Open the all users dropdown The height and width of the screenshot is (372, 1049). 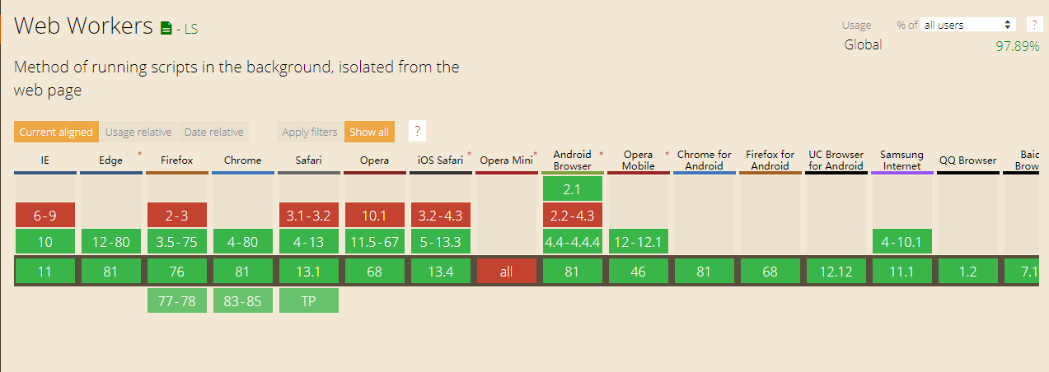coord(967,25)
